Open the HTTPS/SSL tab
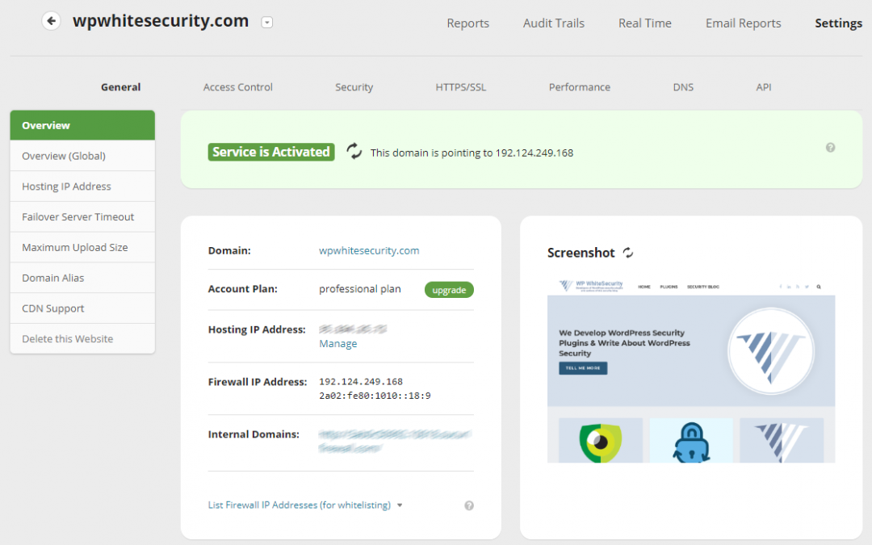Viewport: 872px width, 545px height. pyautogui.click(x=460, y=87)
